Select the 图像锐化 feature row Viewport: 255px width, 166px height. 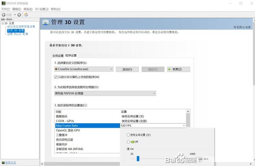tap(87, 116)
